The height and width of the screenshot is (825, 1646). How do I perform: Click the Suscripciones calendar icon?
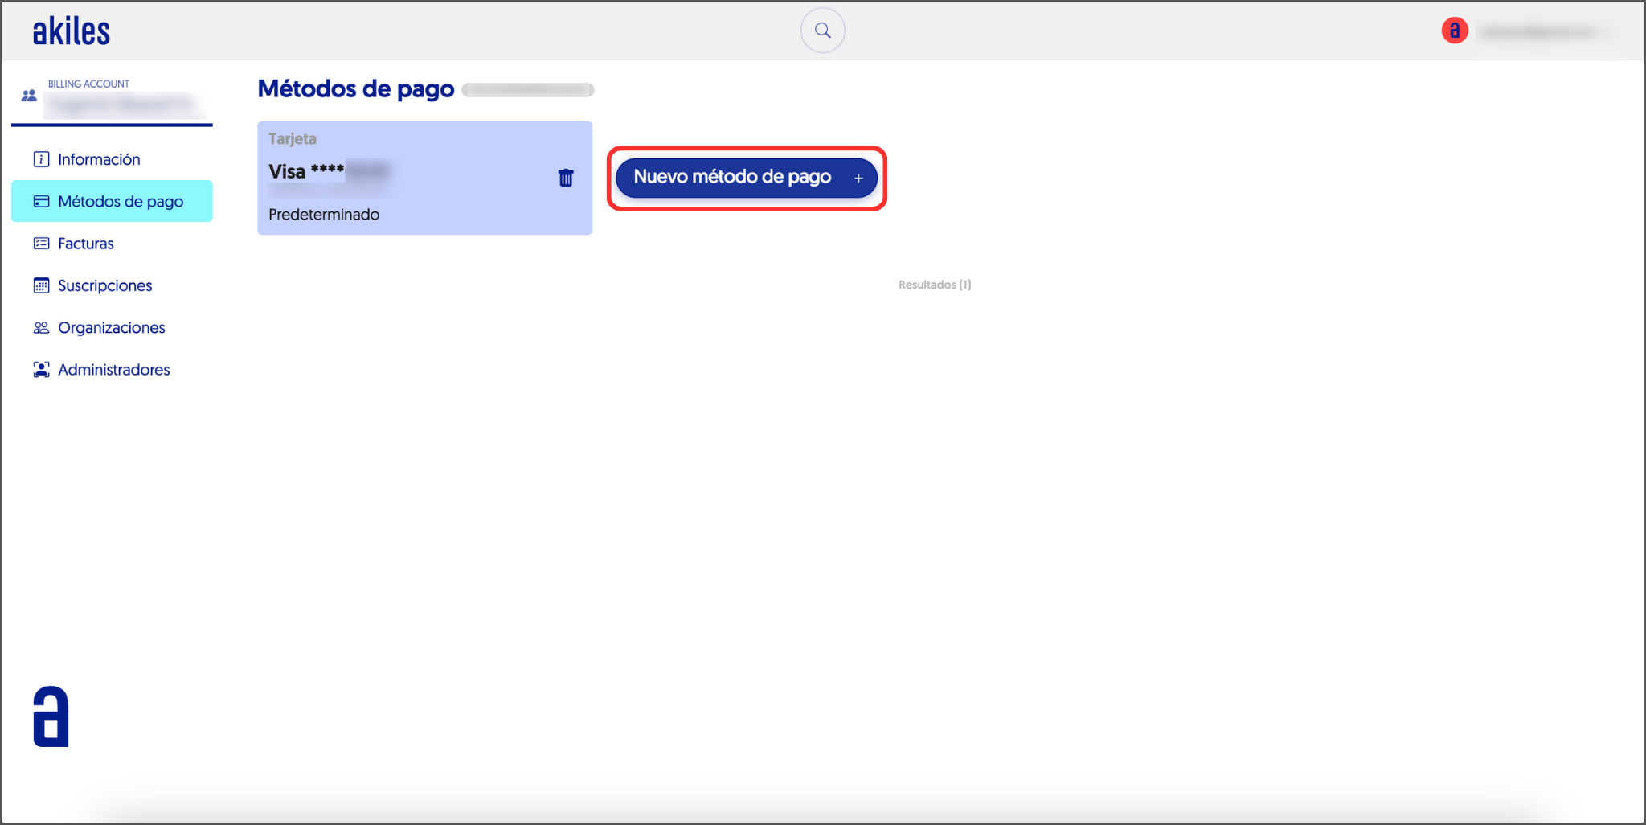click(x=41, y=285)
